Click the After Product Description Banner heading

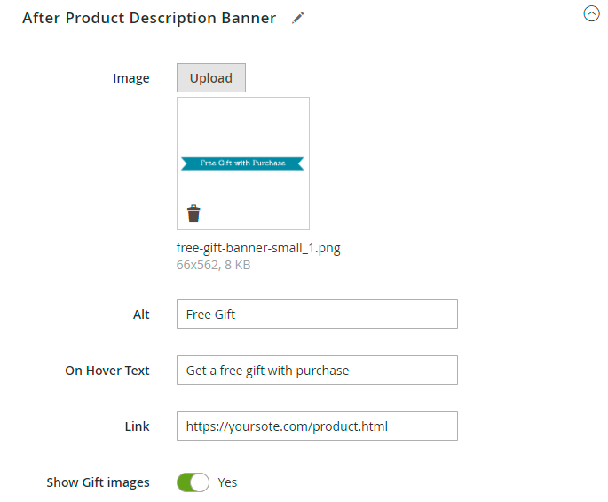(x=149, y=18)
